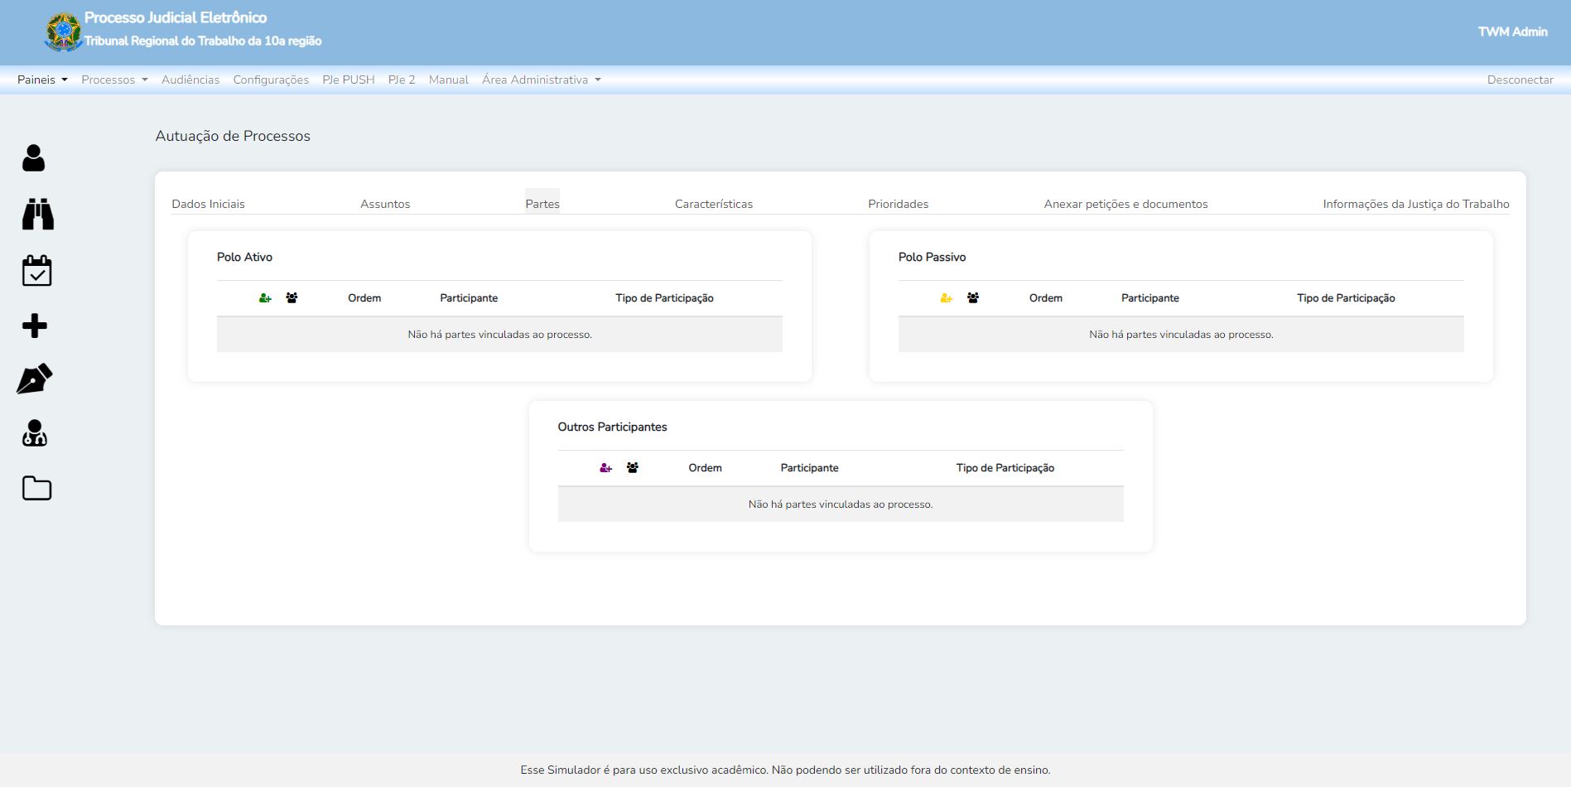Open the pen nib sidebar icon
The width and height of the screenshot is (1571, 787).
point(35,379)
